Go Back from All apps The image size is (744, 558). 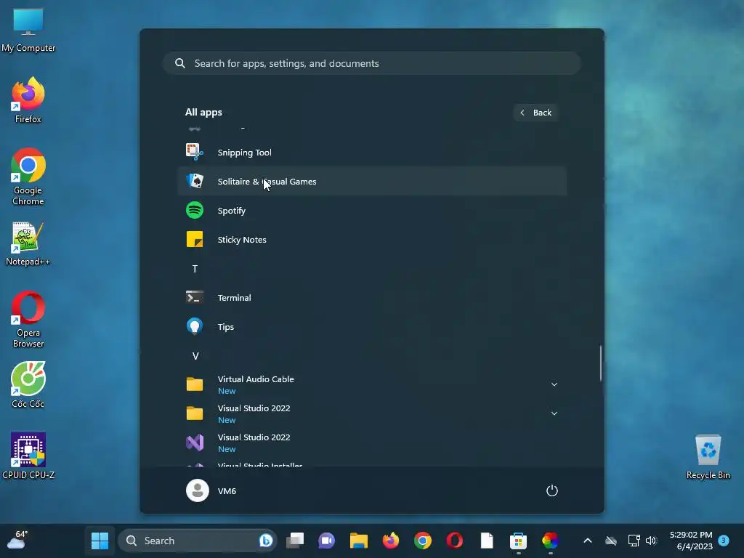[535, 113]
